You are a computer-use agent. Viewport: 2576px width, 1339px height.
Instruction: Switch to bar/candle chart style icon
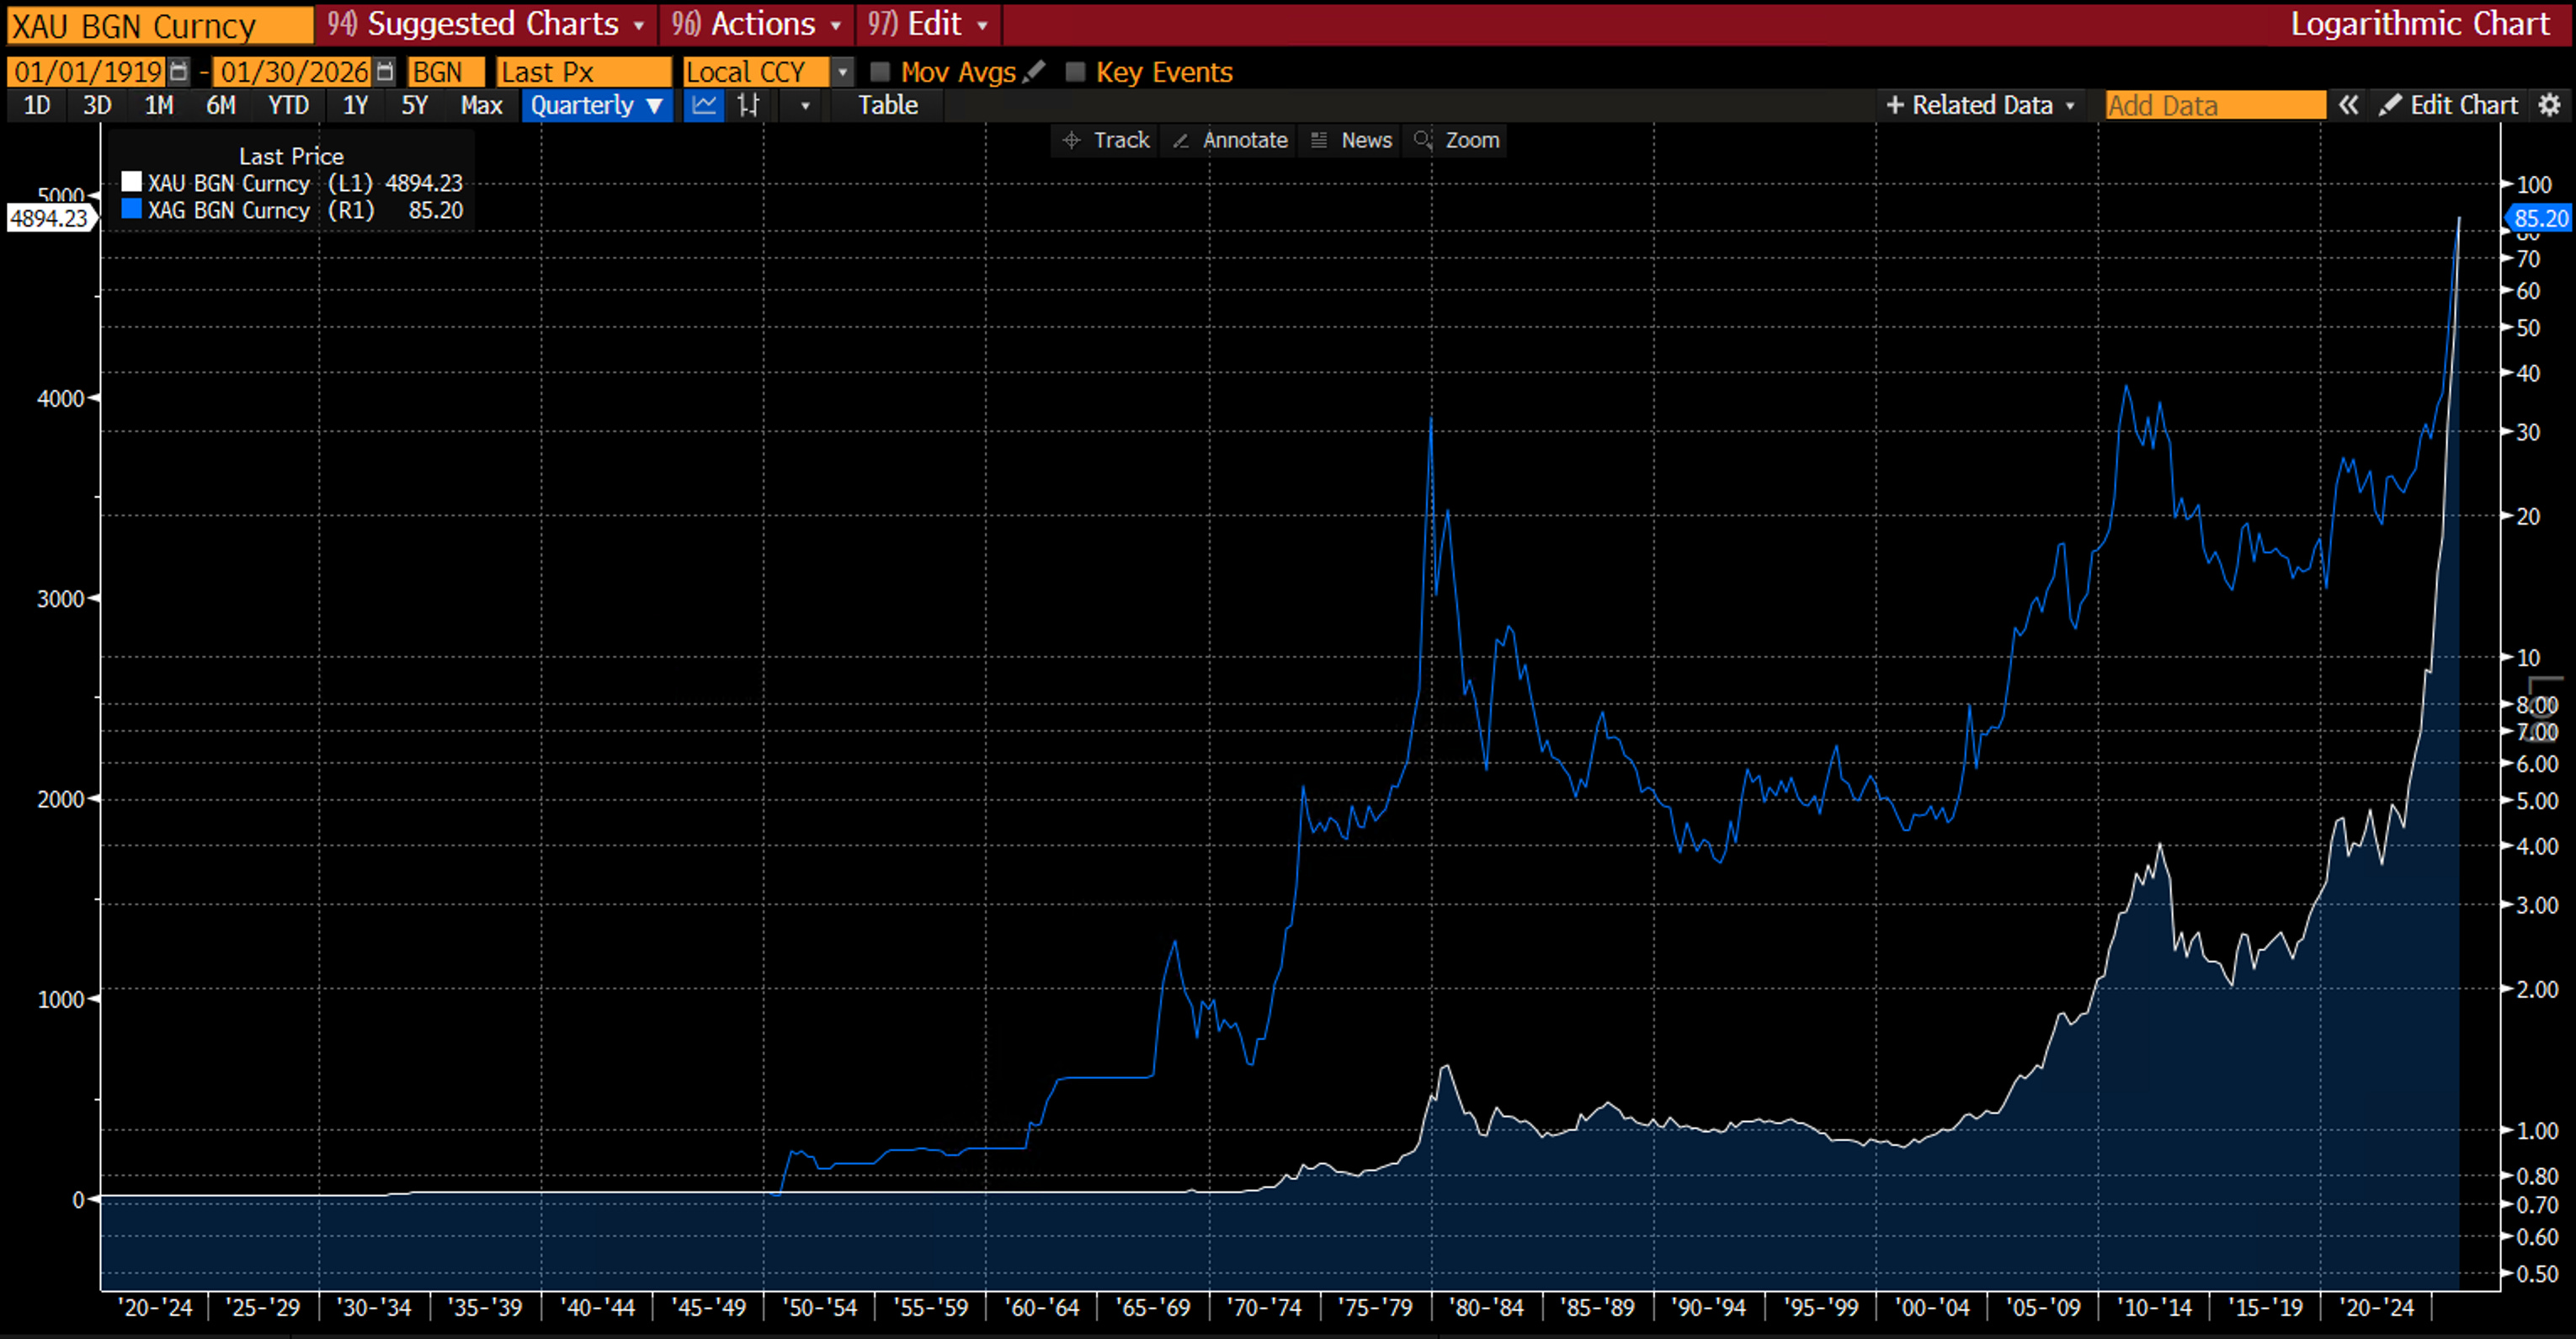pos(748,105)
